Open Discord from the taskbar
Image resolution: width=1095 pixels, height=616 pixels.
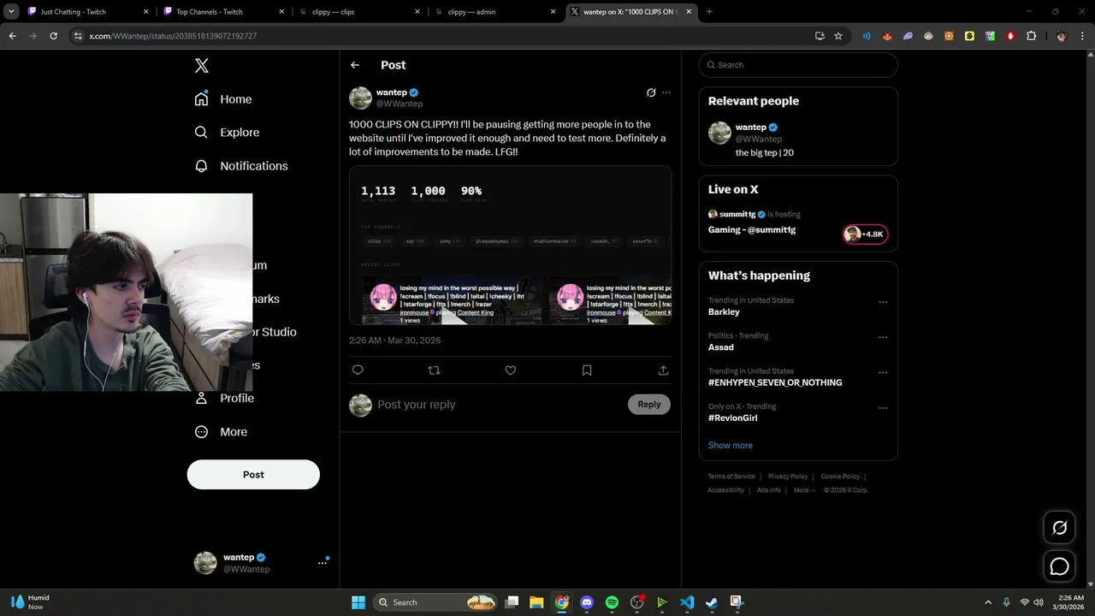[x=587, y=602]
